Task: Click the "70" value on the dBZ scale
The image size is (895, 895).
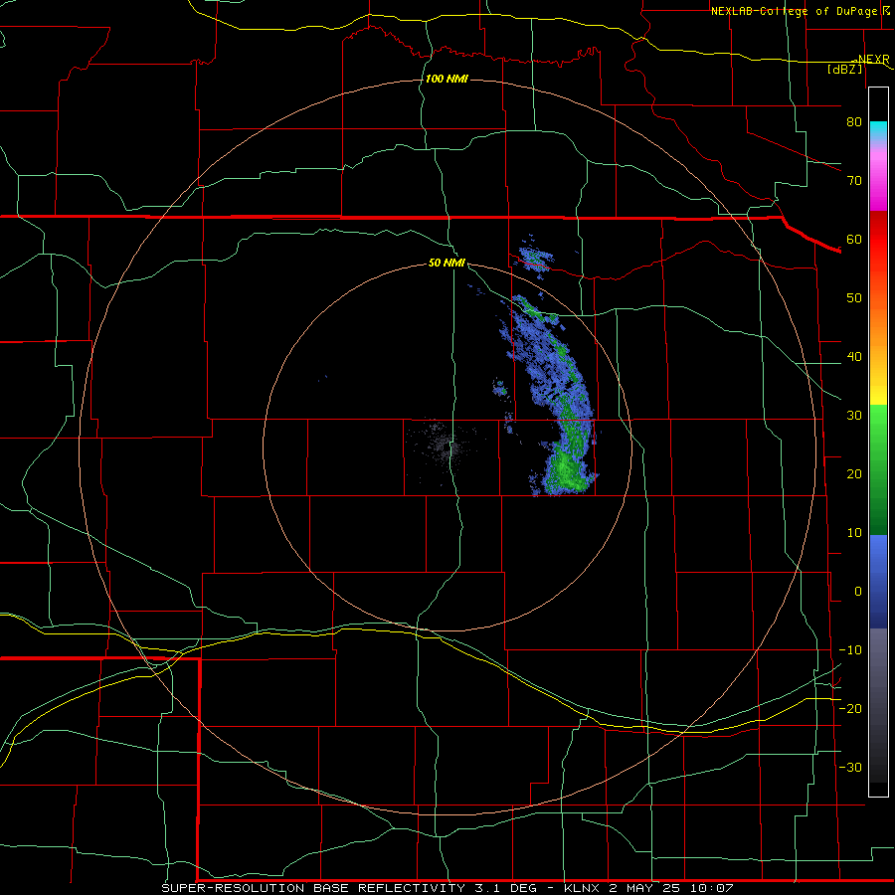Action: (854, 180)
